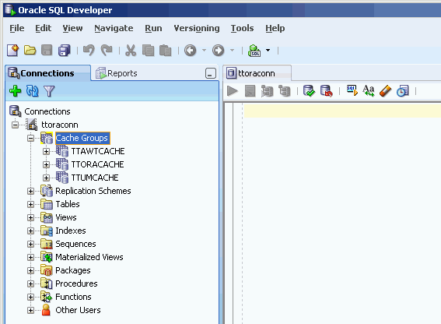Click the Copy icon

click(148, 51)
